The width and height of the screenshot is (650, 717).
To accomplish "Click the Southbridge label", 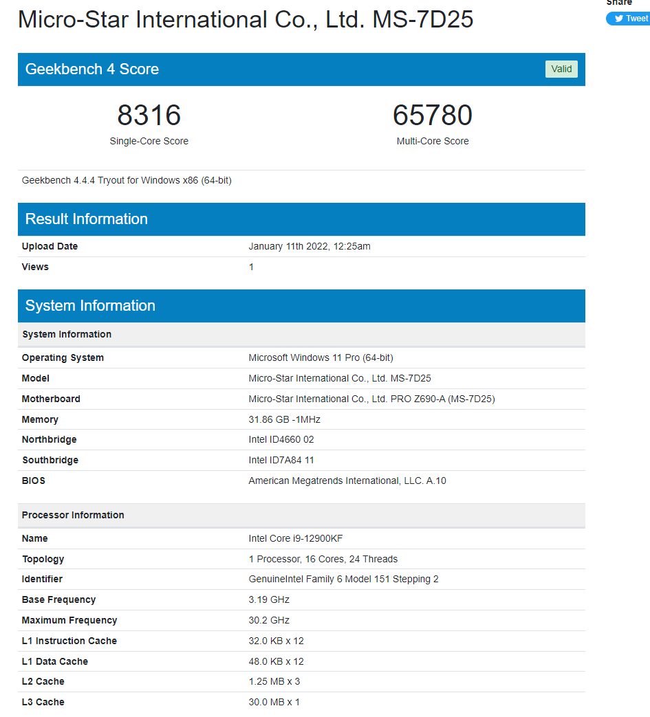I will point(50,461).
